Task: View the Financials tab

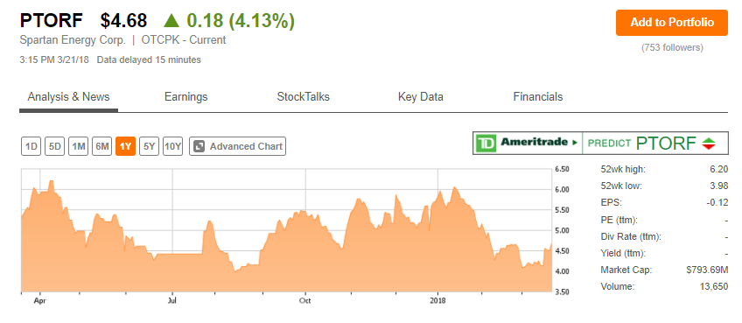Action: (x=538, y=97)
